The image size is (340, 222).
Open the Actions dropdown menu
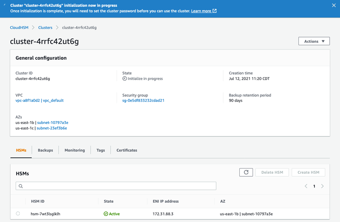(x=314, y=41)
